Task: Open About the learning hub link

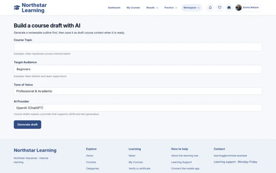Action: coord(185,156)
